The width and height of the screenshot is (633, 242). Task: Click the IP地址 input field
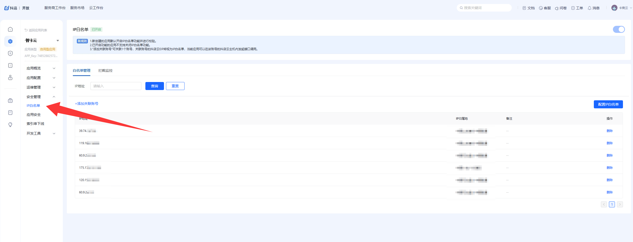pos(116,86)
